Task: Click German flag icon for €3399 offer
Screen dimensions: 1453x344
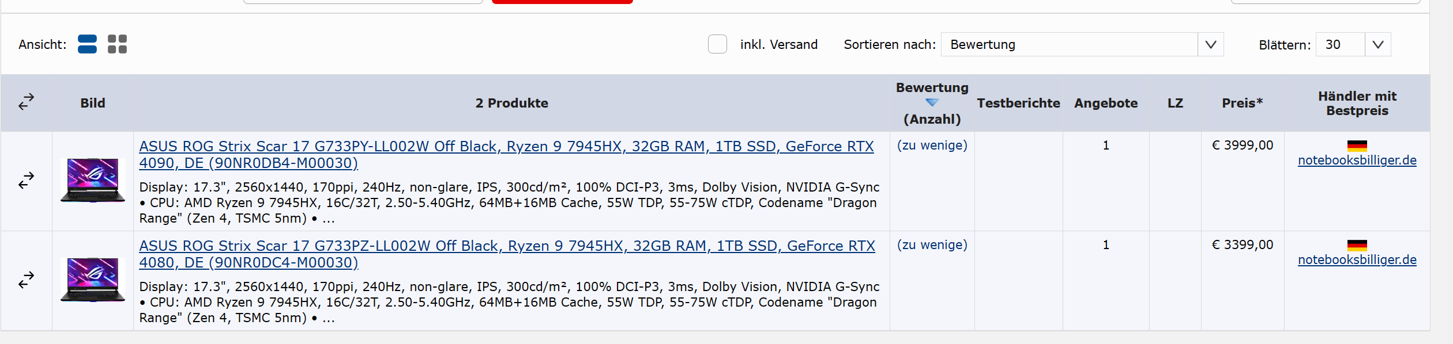Action: click(1357, 246)
